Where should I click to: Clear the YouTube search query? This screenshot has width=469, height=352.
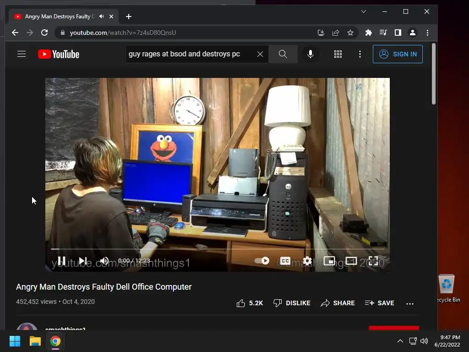coord(260,54)
